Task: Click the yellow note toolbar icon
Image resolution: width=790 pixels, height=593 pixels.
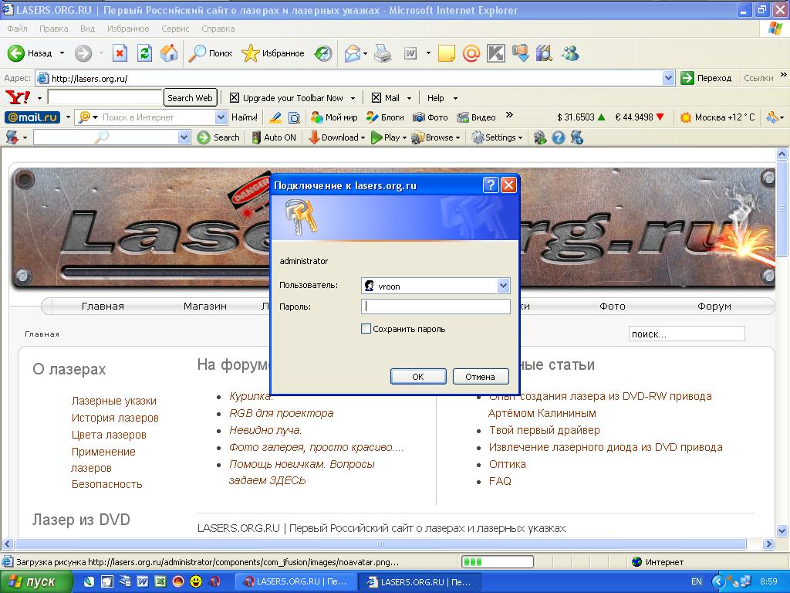Action: click(447, 53)
